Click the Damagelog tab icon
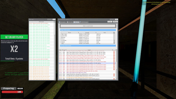The image size is (176, 99). [59, 22]
